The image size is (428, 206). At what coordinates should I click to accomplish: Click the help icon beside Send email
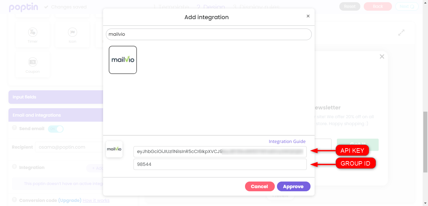click(x=14, y=128)
